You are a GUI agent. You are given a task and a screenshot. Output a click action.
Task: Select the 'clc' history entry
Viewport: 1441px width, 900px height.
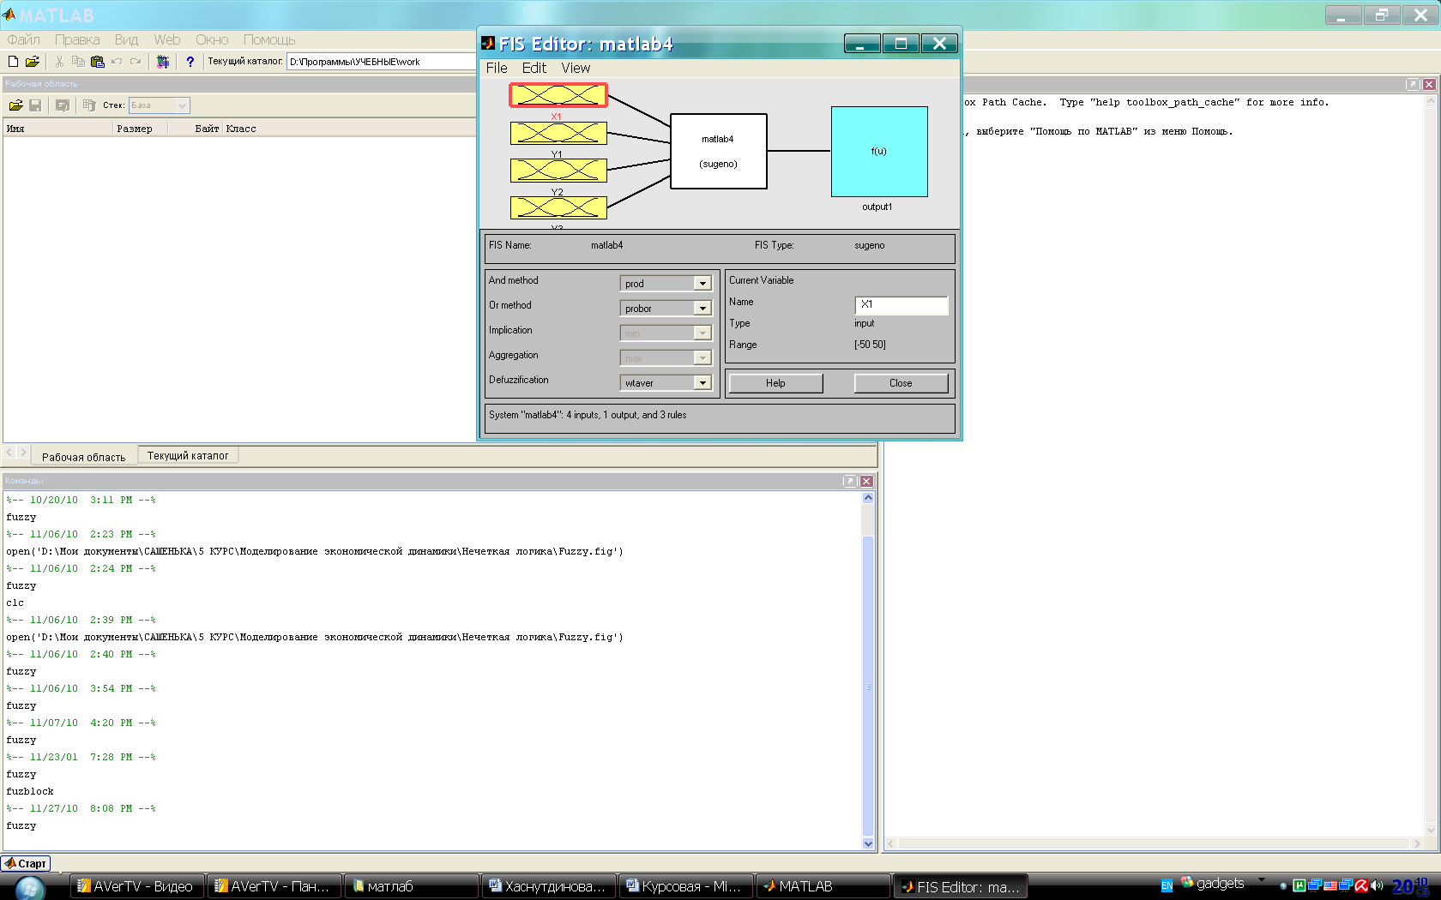coord(15,603)
